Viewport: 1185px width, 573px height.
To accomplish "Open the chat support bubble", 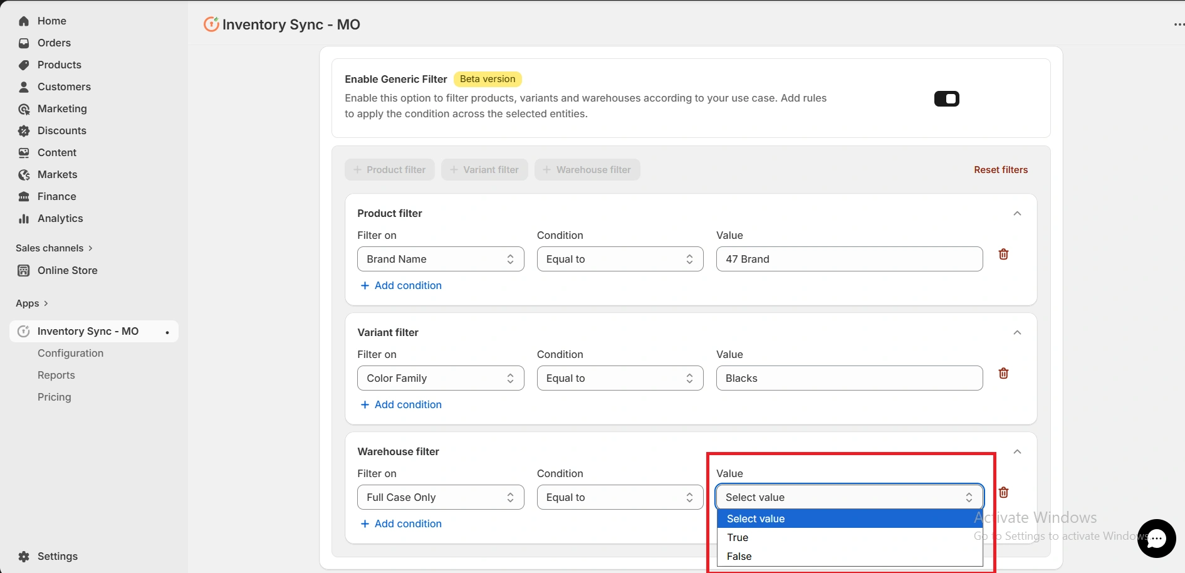I will [1156, 538].
